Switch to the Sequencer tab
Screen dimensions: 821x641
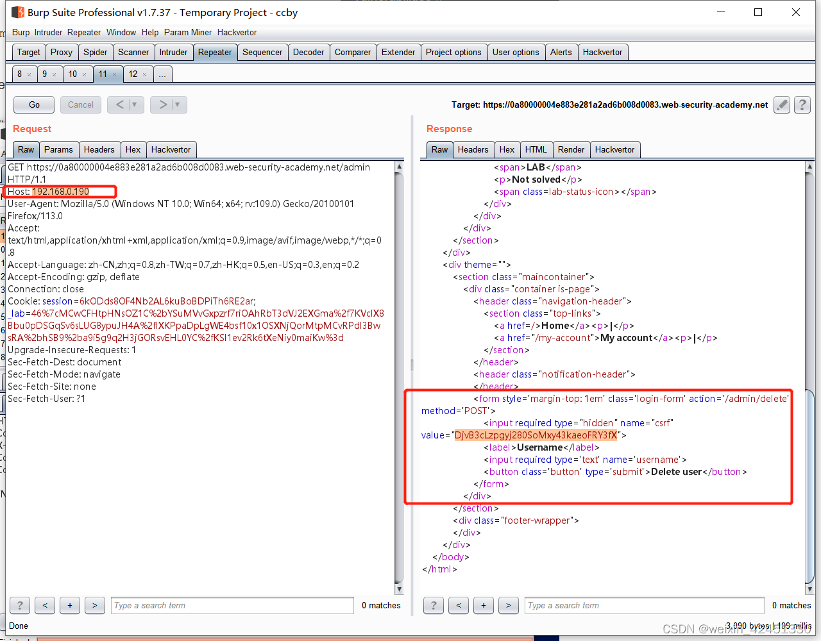tap(262, 52)
